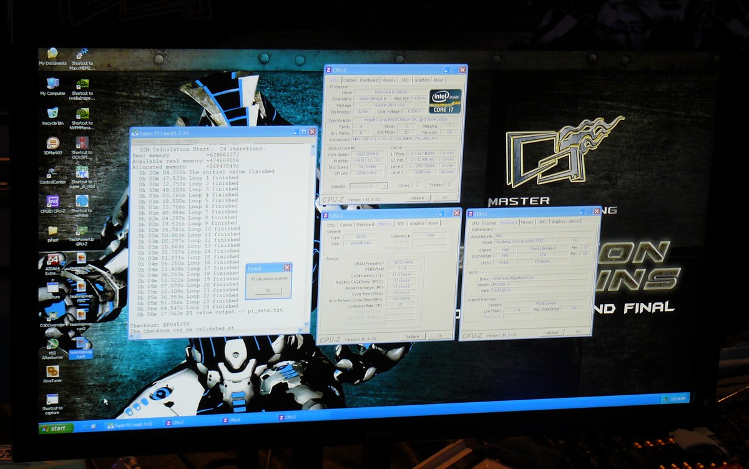The width and height of the screenshot is (749, 469).
Task: Open the teammpmap run2 desktop file
Action: click(81, 292)
